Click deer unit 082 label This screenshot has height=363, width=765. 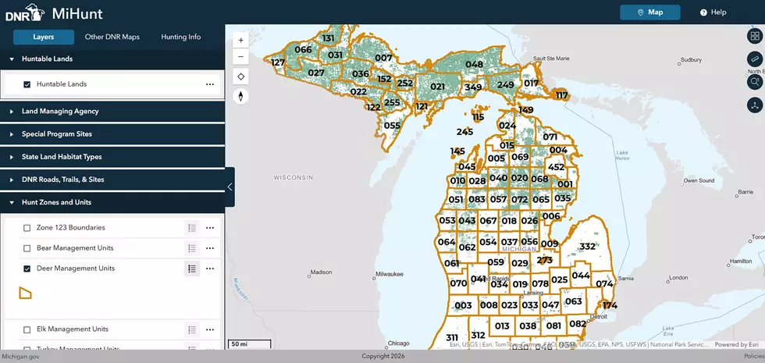pos(578,323)
